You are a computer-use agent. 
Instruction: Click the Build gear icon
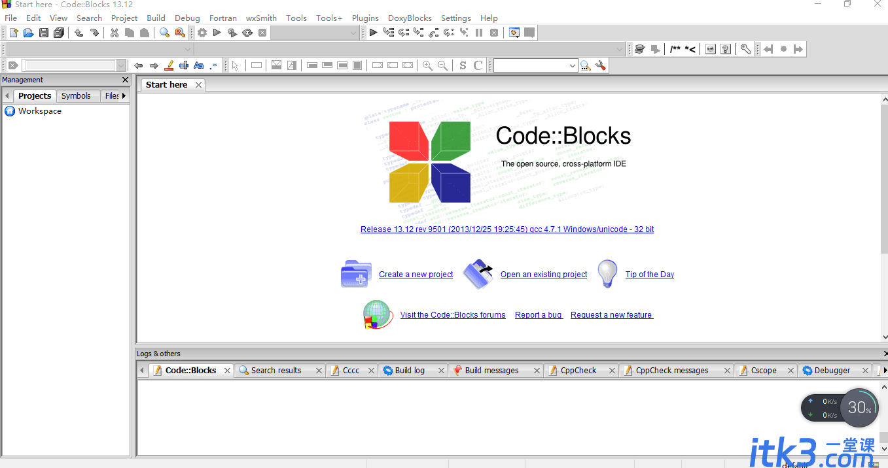202,33
